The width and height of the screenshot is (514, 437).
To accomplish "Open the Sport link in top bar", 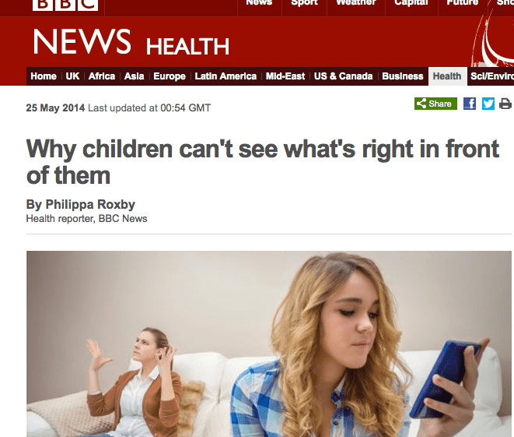I will (304, 3).
